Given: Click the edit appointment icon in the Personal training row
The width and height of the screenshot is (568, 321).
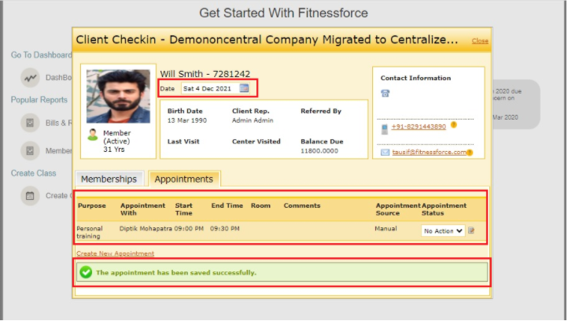Looking at the screenshot, I should coord(471,231).
